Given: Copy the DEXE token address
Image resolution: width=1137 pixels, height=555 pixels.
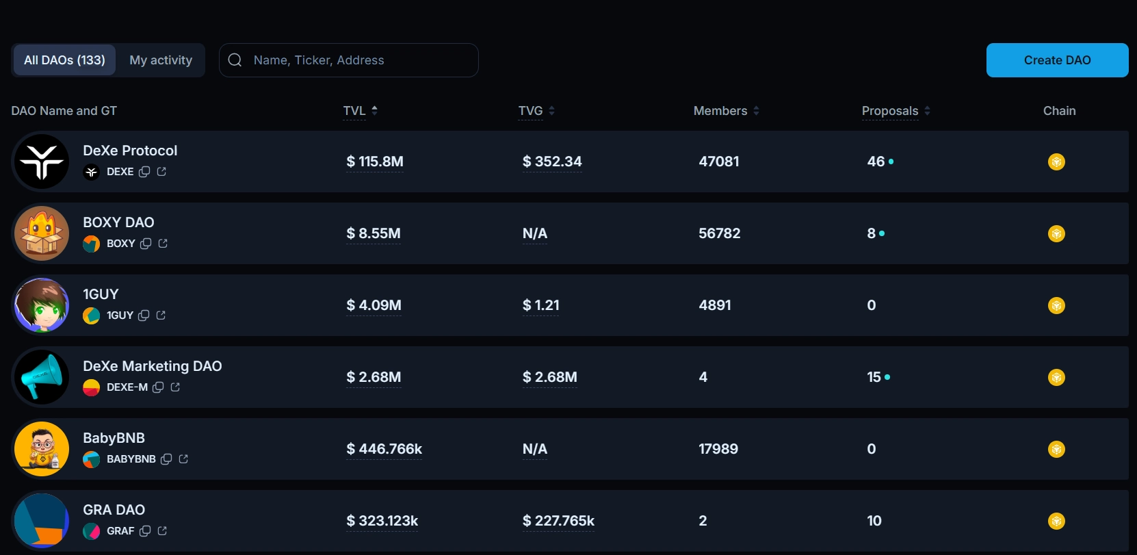Looking at the screenshot, I should 144,172.
